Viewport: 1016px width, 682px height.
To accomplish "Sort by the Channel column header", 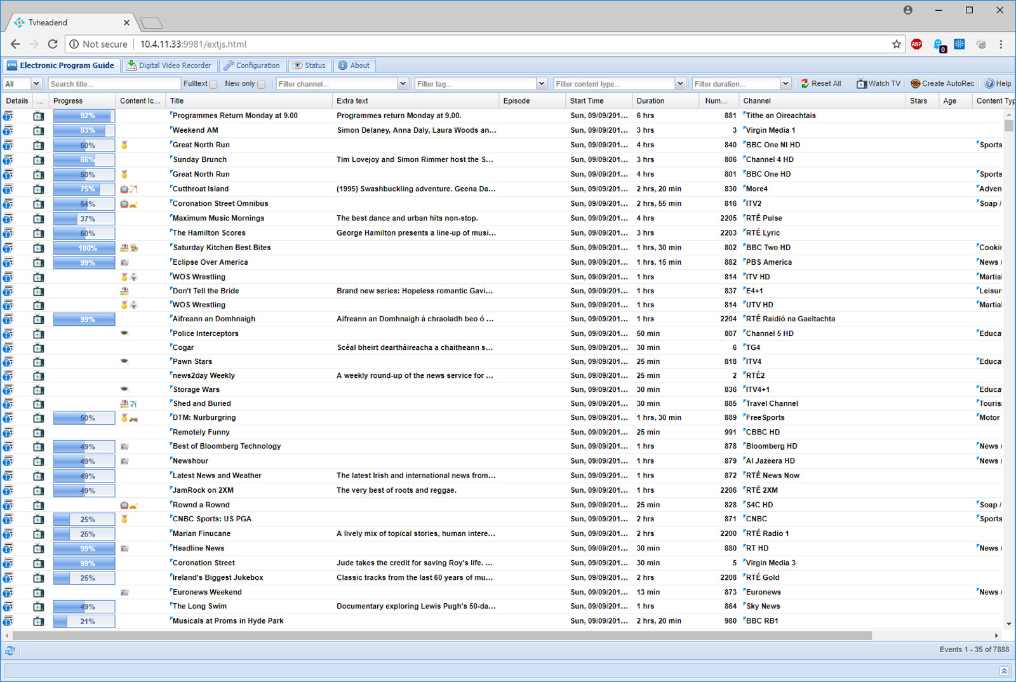I will pyautogui.click(x=822, y=101).
